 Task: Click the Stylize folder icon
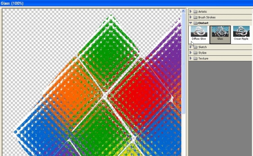(195, 52)
